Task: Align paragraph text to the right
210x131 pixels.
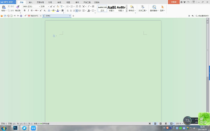Action: click(x=74, y=10)
